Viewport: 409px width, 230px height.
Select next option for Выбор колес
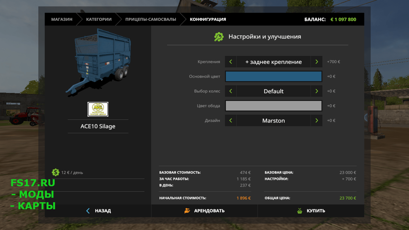pyautogui.click(x=316, y=91)
